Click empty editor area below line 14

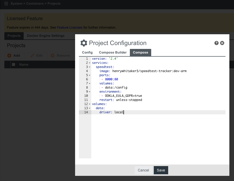point(158,136)
